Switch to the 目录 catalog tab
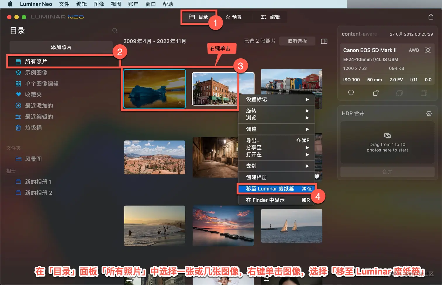The width and height of the screenshot is (442, 285). [198, 17]
